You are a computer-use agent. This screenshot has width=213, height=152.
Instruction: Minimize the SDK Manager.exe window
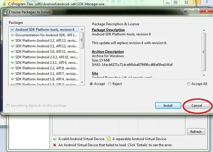168,3
